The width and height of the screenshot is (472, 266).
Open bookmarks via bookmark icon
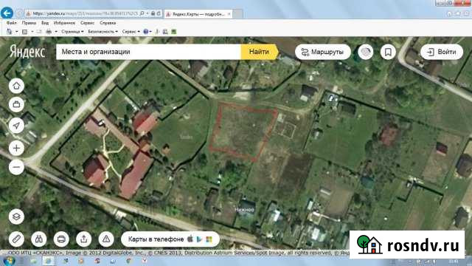coord(388,52)
